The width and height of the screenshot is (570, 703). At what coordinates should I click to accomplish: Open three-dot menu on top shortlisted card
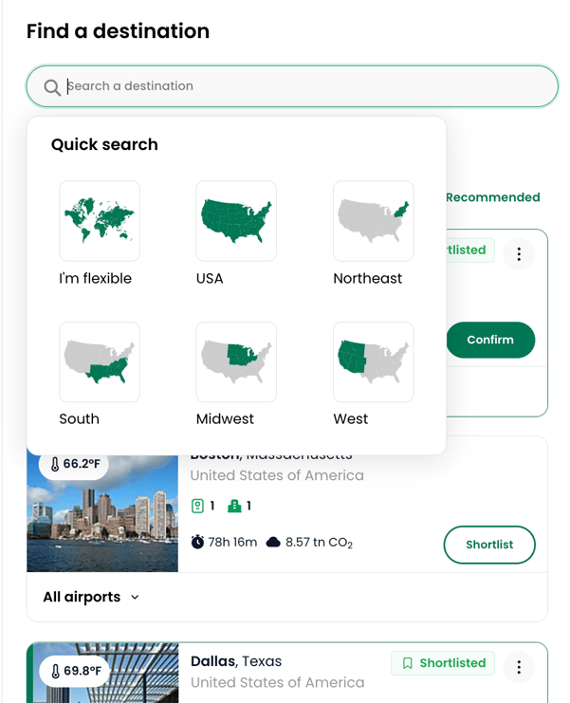pos(519,254)
